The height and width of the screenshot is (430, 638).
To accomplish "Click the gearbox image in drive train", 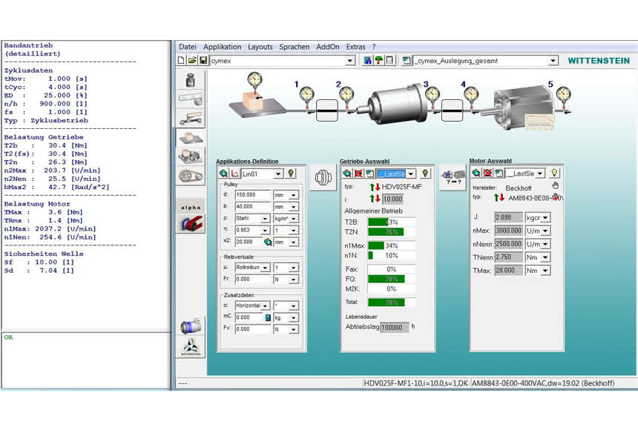I will point(392,104).
